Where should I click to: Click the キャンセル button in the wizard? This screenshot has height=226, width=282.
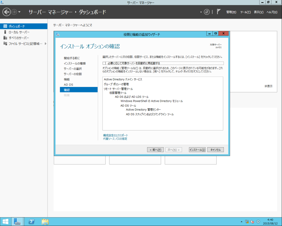pyautogui.click(x=215, y=150)
